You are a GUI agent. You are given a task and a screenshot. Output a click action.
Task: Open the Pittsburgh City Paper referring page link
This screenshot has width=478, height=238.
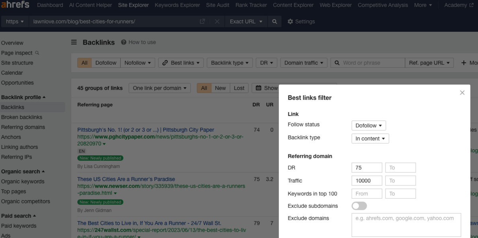point(145,130)
